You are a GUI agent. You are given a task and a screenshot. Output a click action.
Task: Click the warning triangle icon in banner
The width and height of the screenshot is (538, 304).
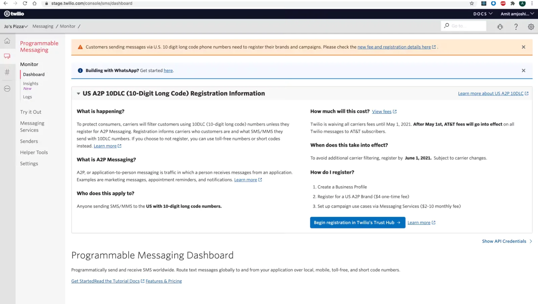click(80, 47)
